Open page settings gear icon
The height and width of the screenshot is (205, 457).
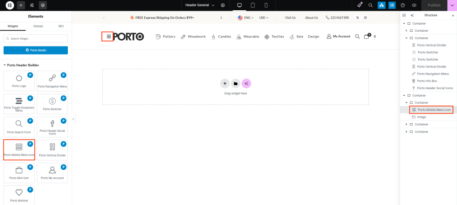point(223,5)
